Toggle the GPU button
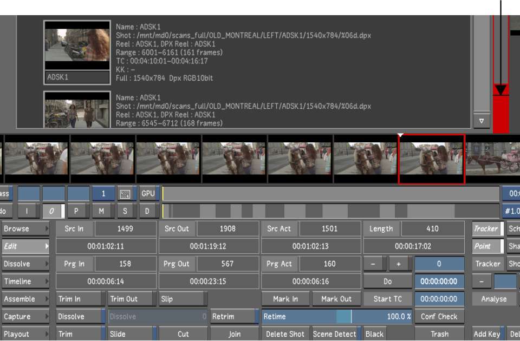This screenshot has height=341, width=520. click(148, 194)
